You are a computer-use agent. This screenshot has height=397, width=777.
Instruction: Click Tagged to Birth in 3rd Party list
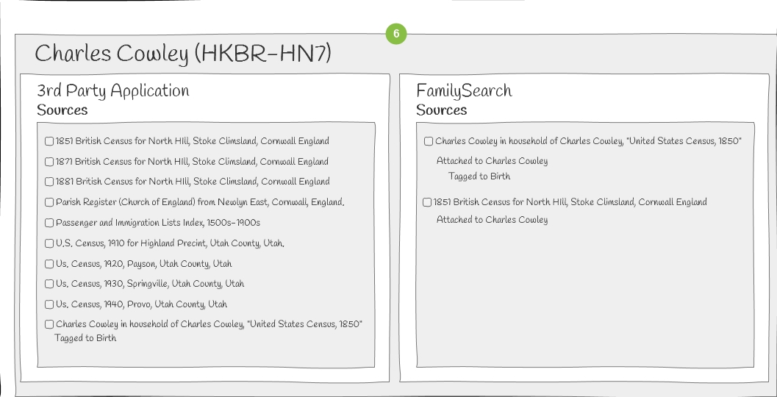pos(85,338)
